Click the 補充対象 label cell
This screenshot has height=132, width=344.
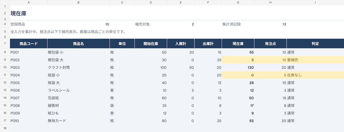[x=142, y=24]
